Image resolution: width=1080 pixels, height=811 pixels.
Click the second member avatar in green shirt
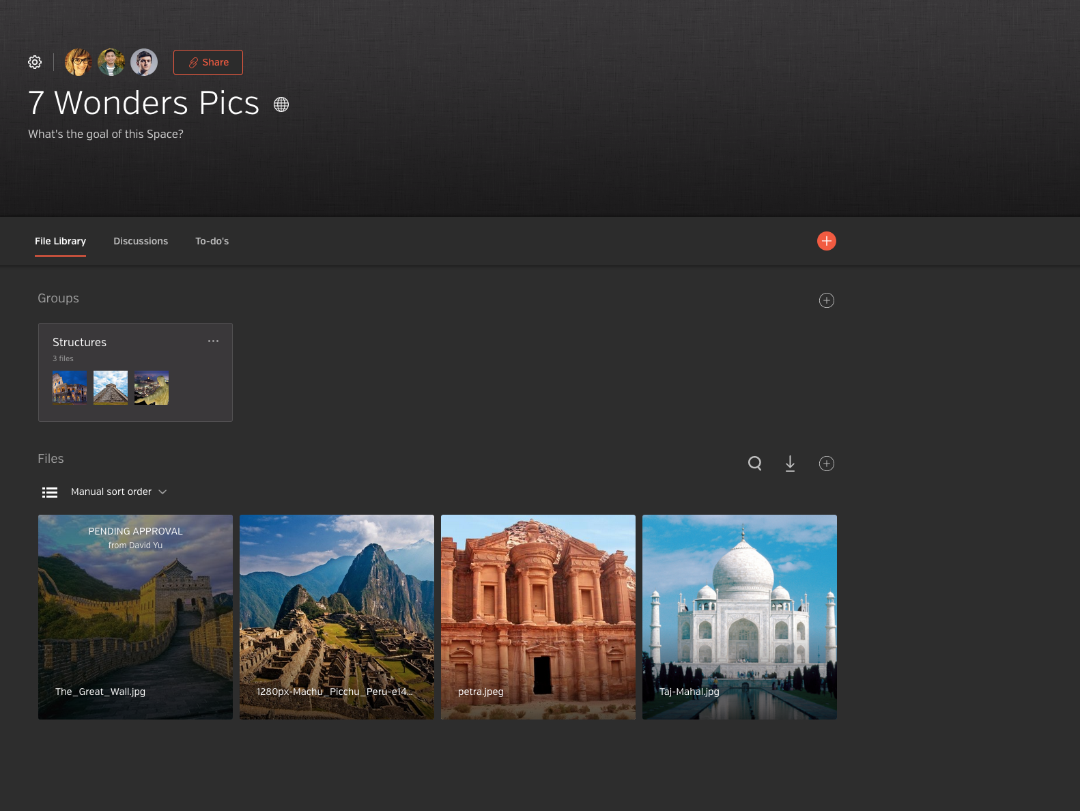tap(111, 62)
